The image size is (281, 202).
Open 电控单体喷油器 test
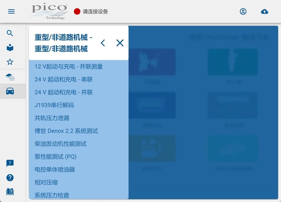55,169
